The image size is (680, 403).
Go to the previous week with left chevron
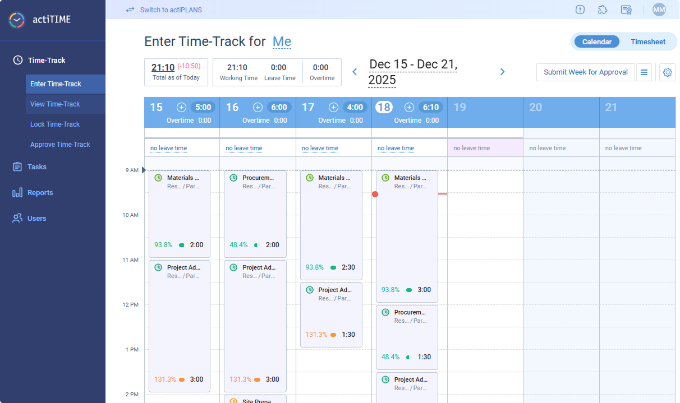(354, 72)
